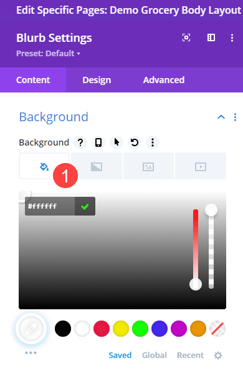This screenshot has width=243, height=378.
Task: Open the Preset: Default dropdown
Action: [48, 53]
